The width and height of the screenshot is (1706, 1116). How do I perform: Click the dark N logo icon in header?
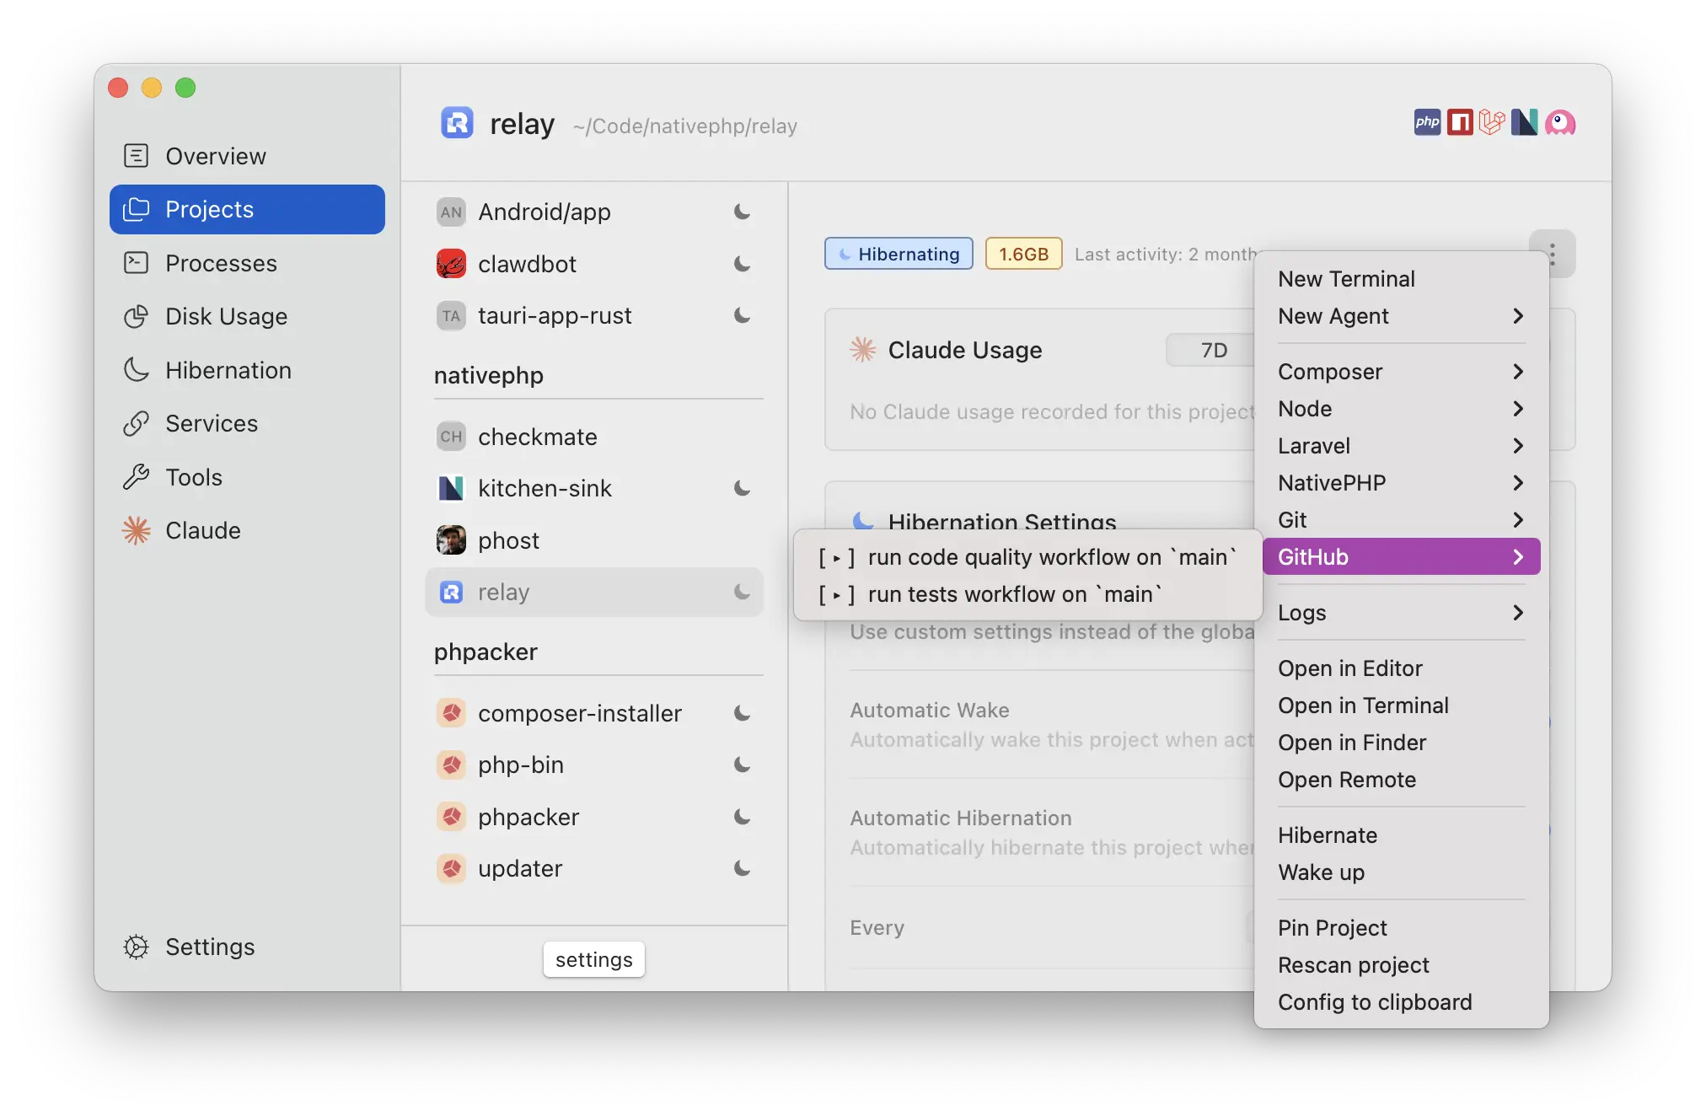click(x=1525, y=122)
